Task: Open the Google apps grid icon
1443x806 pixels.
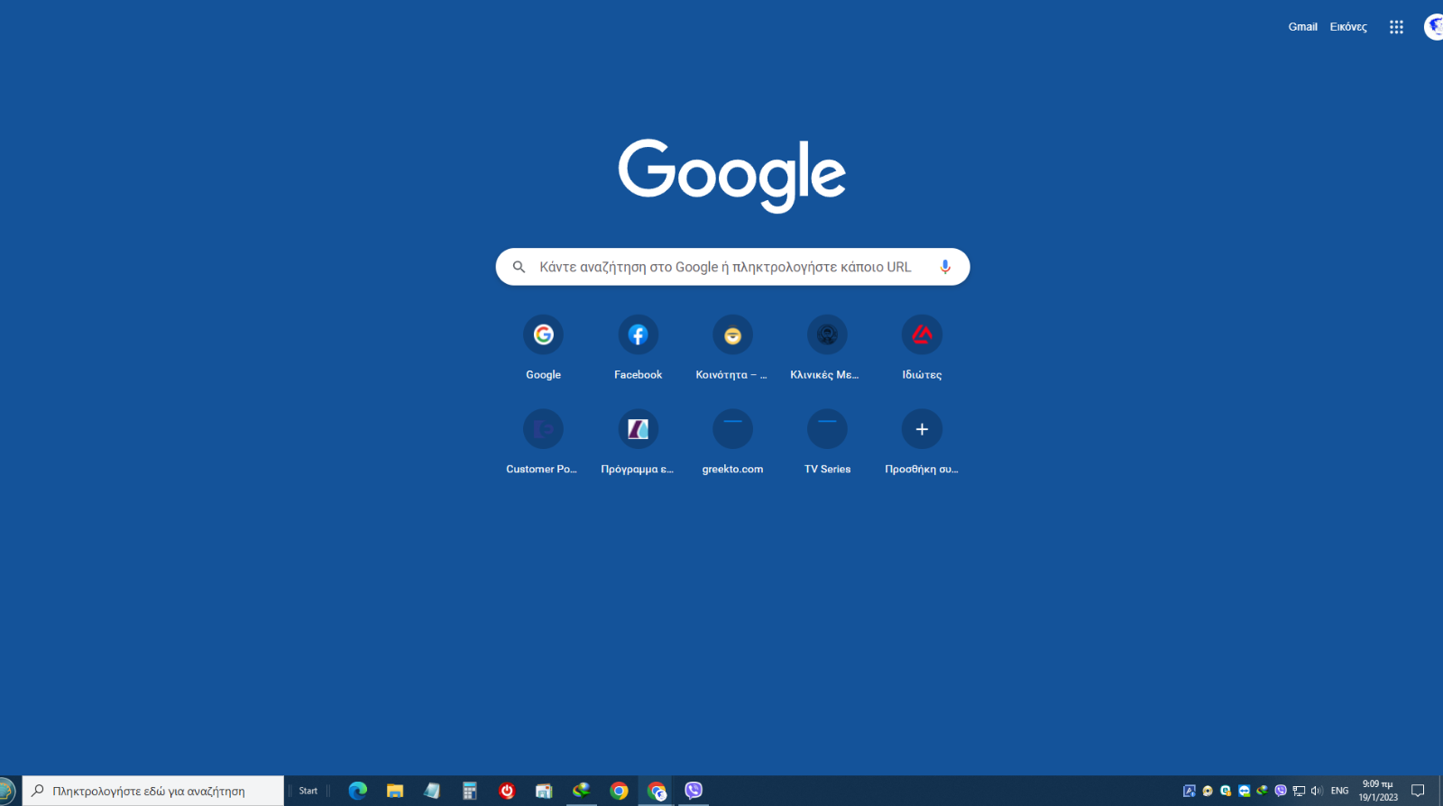Action: pyautogui.click(x=1396, y=27)
